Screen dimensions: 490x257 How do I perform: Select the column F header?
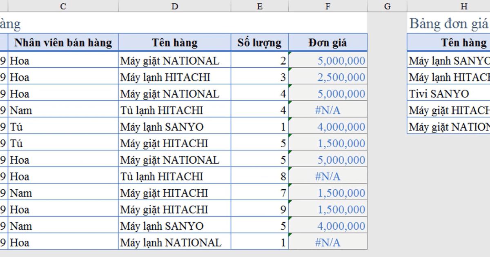(x=328, y=6)
